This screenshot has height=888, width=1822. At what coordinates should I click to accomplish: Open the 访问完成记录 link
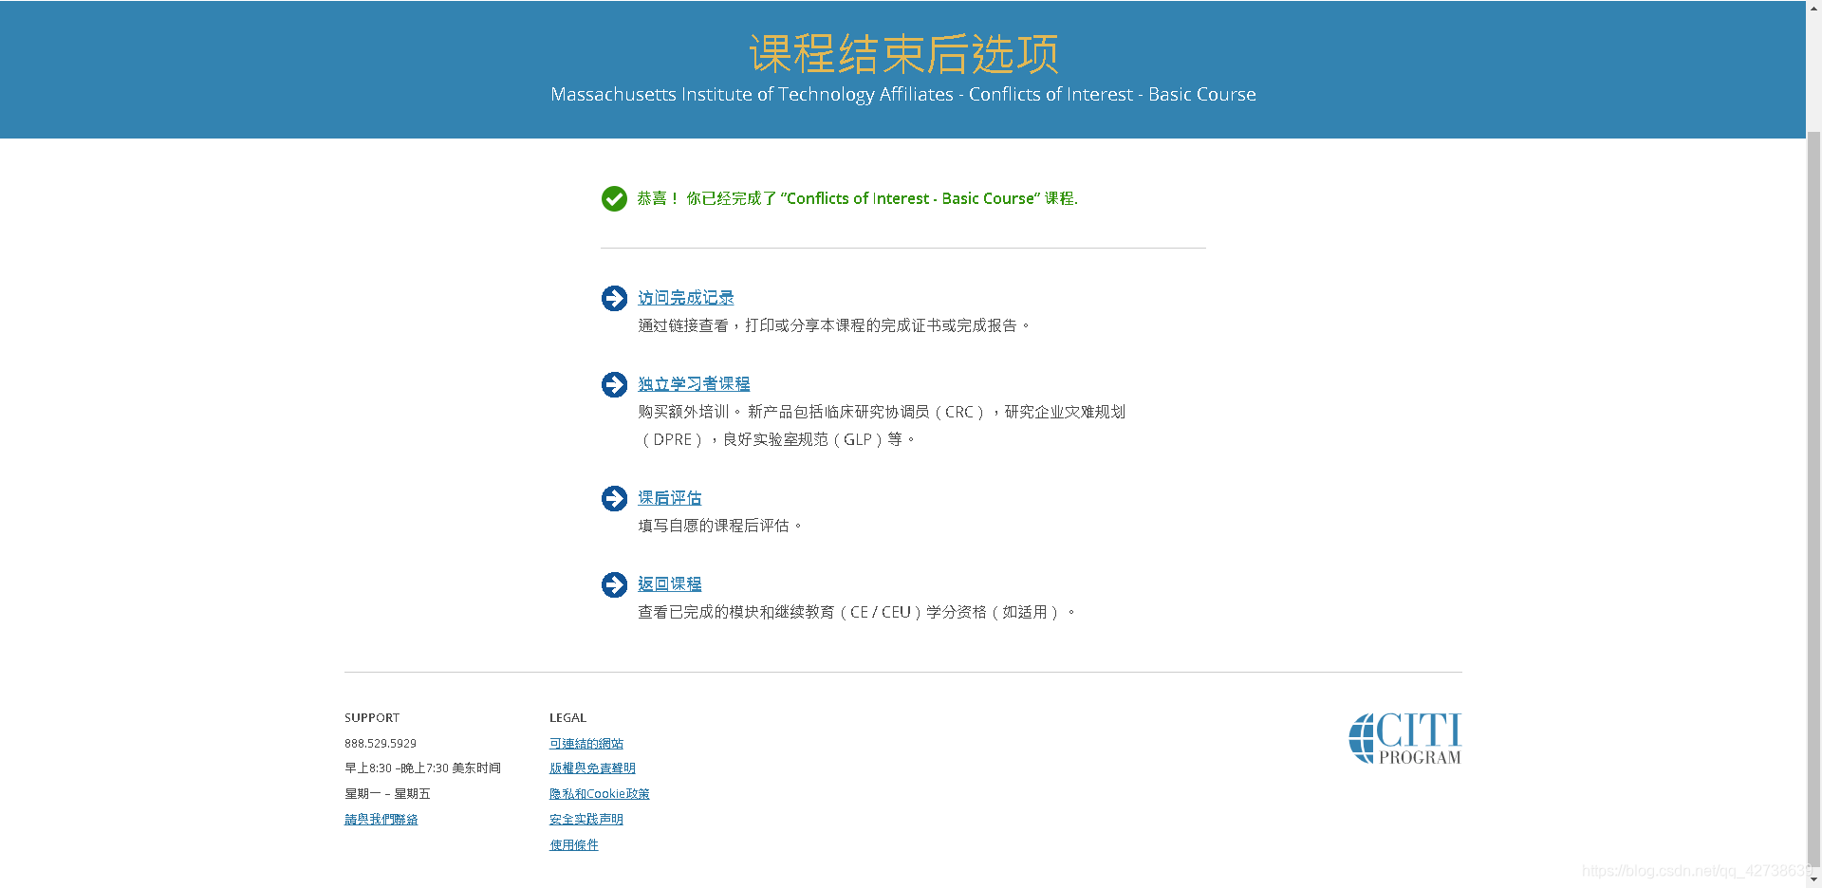[686, 298]
